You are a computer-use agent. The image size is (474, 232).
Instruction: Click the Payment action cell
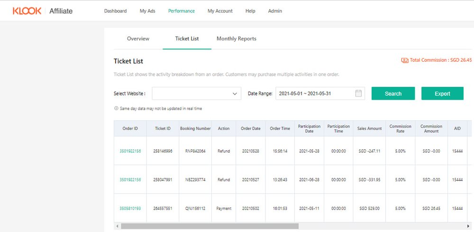pos(224,208)
